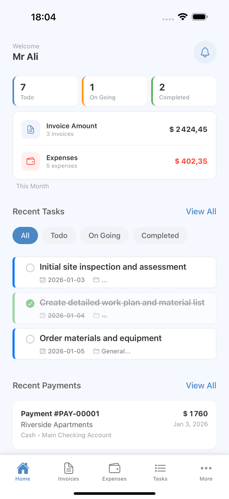229x499 pixels.
Task: Click the Invoice Amount document icon
Action: pos(30,129)
